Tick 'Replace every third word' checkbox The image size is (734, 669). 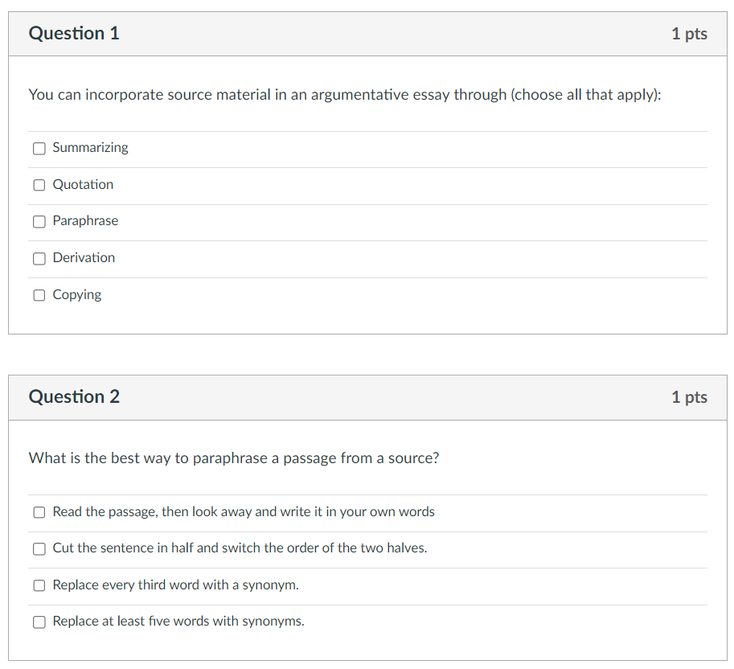point(39,585)
